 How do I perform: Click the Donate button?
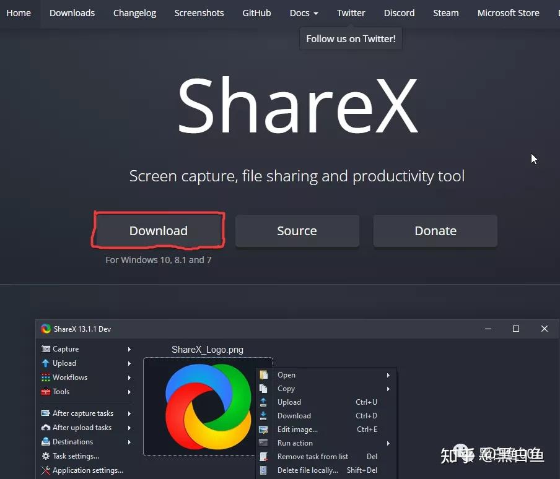tap(435, 230)
